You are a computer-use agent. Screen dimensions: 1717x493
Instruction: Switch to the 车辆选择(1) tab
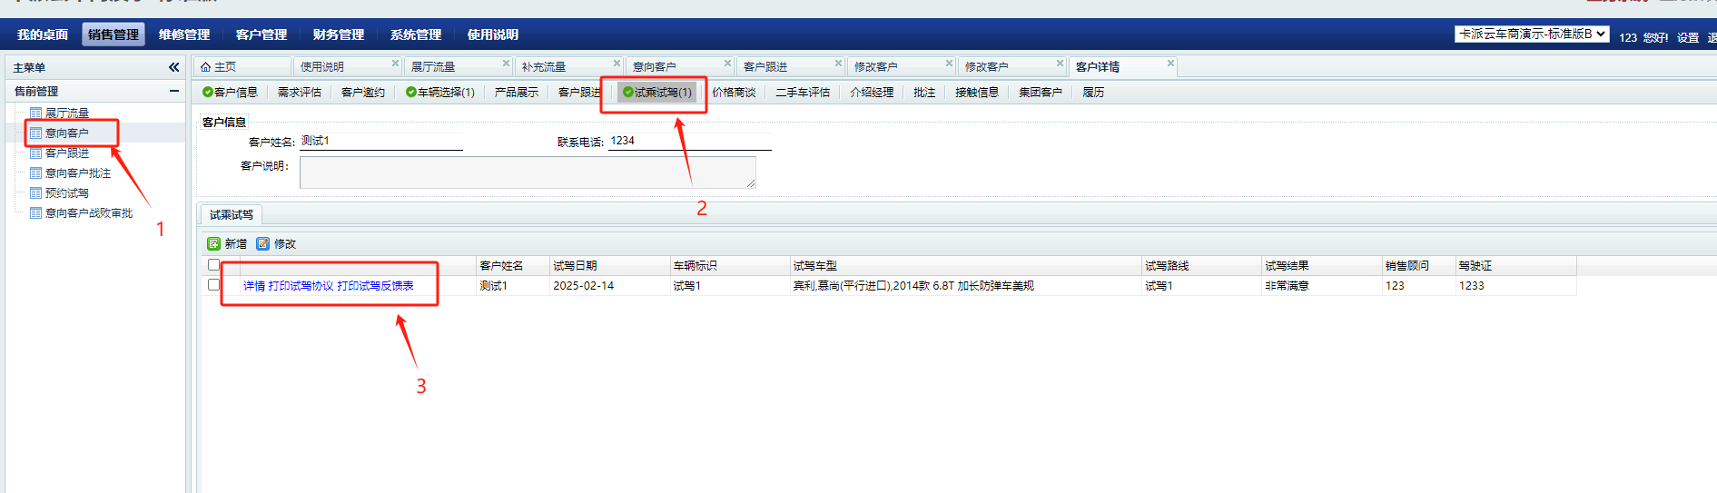pos(440,93)
